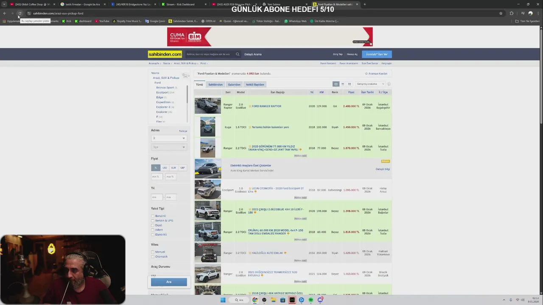
Task: Select EcoSport in category tree
Action: 162,92
